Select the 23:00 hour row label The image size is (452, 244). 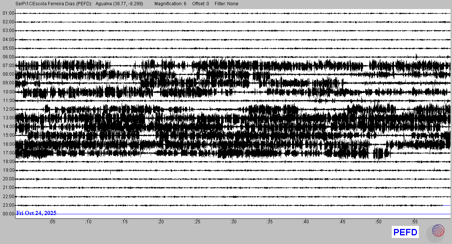pos(8,205)
